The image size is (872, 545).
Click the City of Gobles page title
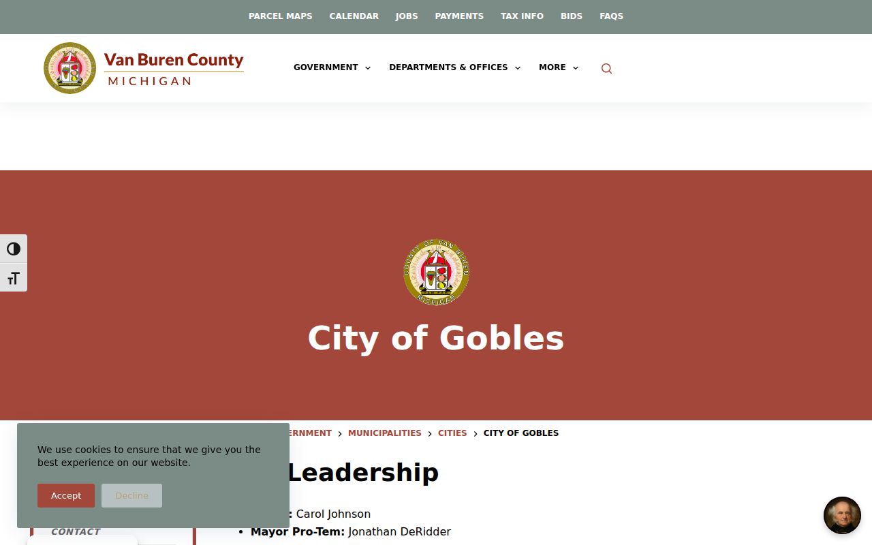click(436, 339)
